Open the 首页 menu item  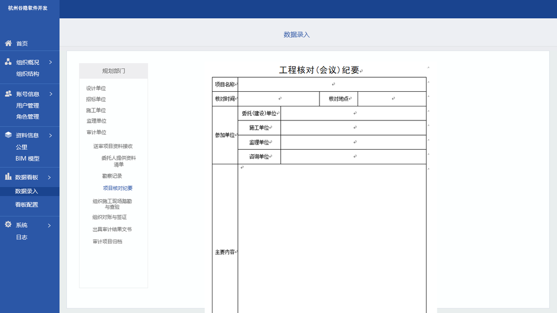pos(22,43)
